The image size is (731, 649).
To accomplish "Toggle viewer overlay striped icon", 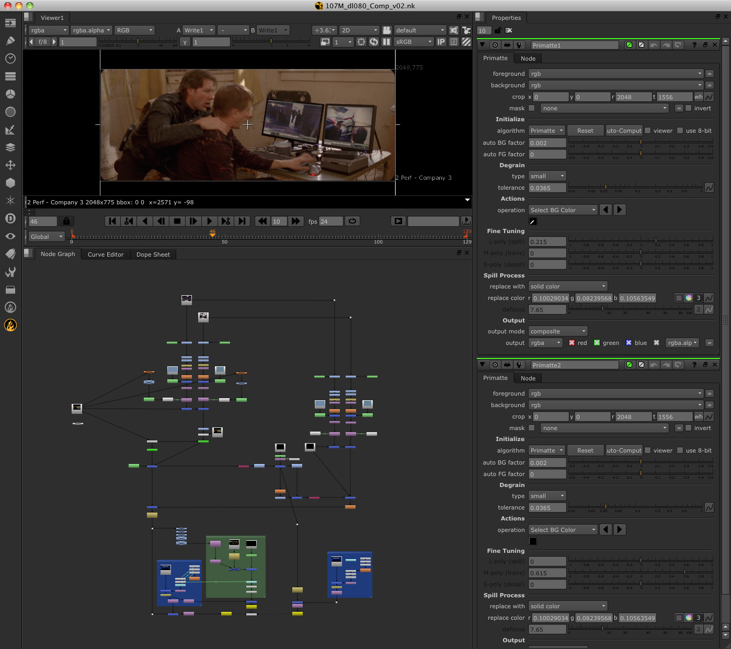I will click(466, 42).
